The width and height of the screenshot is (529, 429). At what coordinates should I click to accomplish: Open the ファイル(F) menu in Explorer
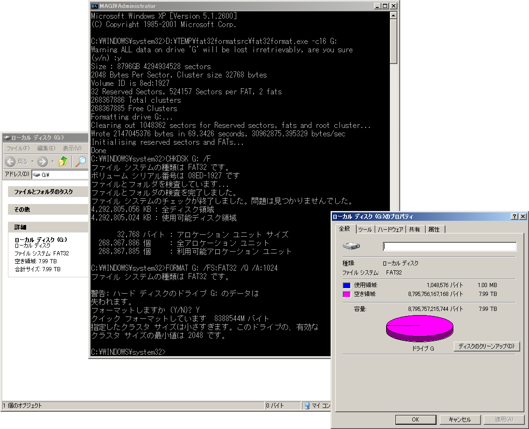pyautogui.click(x=18, y=148)
